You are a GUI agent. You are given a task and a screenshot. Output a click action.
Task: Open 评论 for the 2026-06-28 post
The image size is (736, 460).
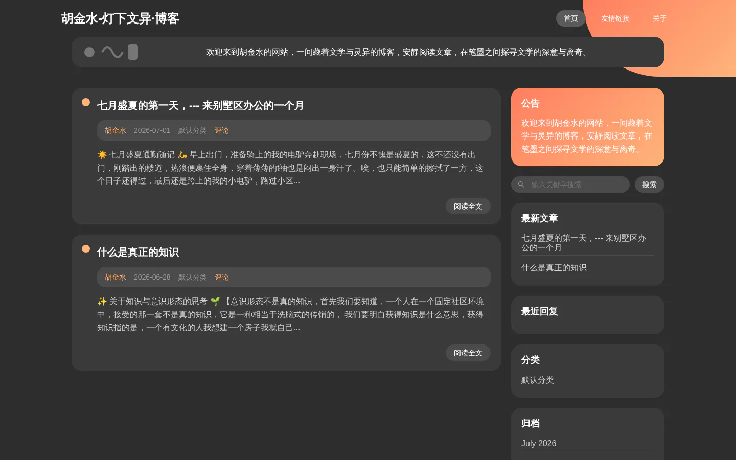coord(222,277)
